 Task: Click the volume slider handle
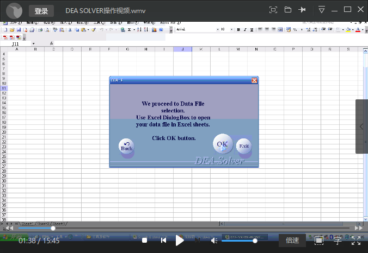255,241
